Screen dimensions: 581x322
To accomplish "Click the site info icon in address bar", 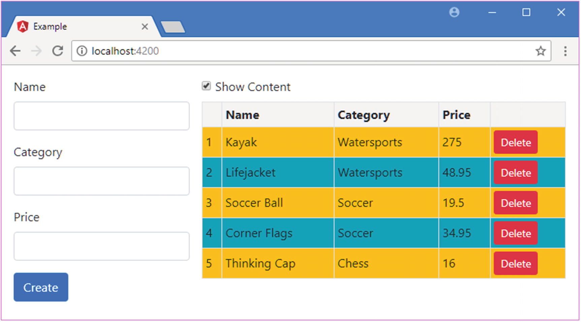I will [82, 51].
